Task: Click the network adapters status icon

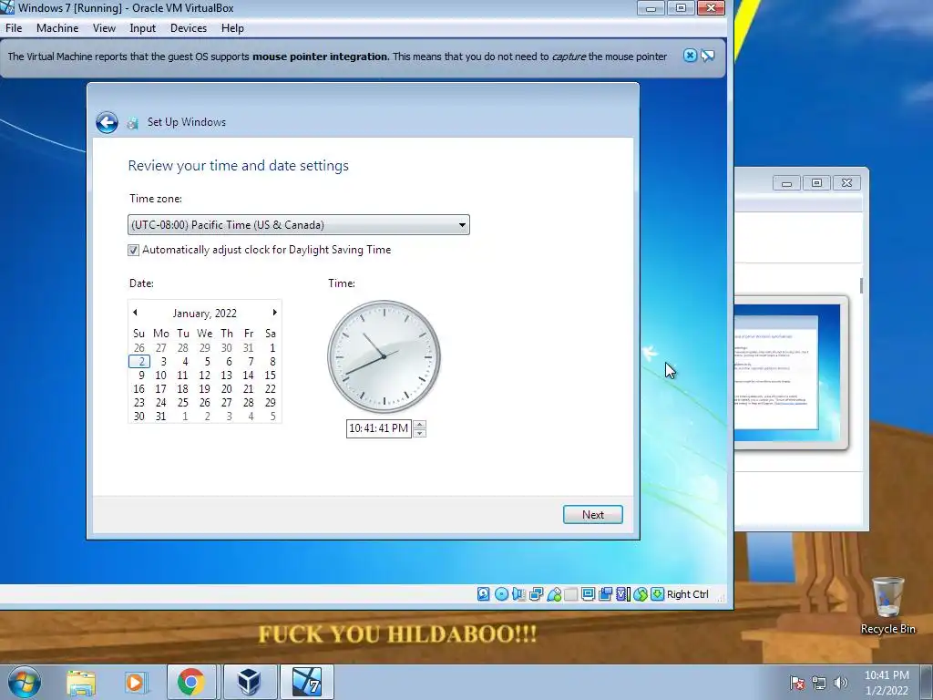Action: [x=536, y=594]
